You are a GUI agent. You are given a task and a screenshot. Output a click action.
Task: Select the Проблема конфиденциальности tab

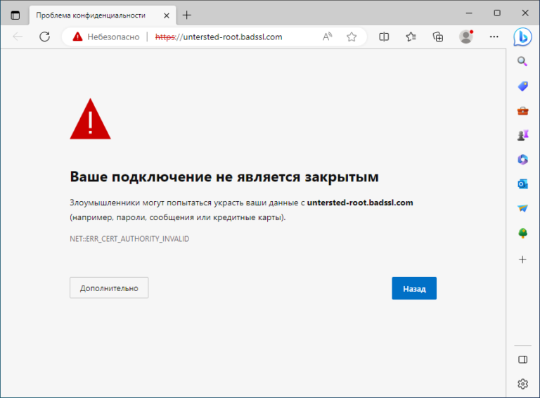click(x=103, y=15)
